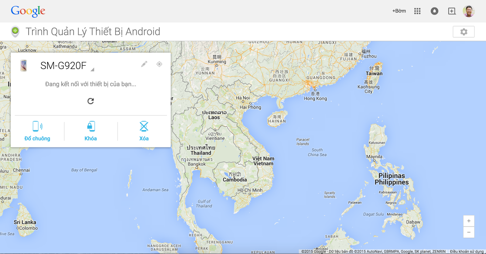
Task: Click Maynila label on the map
Action: click(374, 157)
